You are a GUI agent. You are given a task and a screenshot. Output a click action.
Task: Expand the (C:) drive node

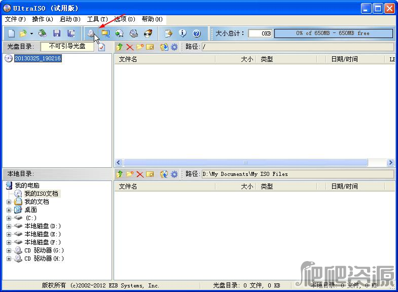(x=9, y=218)
